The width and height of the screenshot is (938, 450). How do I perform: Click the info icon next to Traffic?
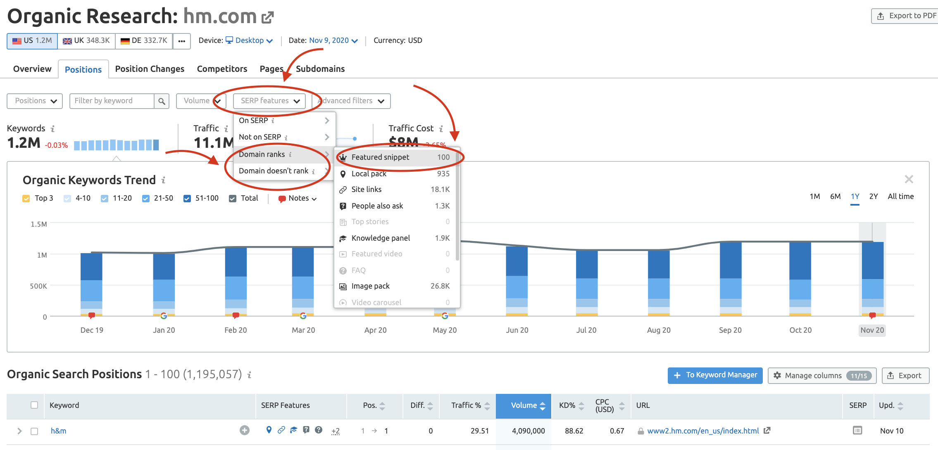click(226, 129)
